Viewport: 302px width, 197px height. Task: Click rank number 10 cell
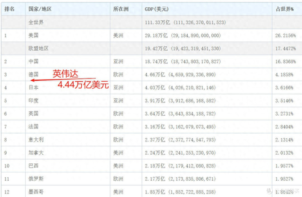(x=7, y=166)
